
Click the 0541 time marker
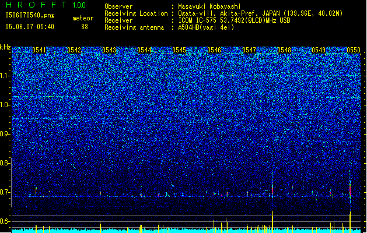(x=39, y=50)
